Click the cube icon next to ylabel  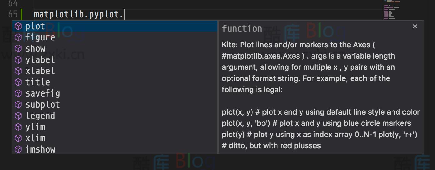18,60
